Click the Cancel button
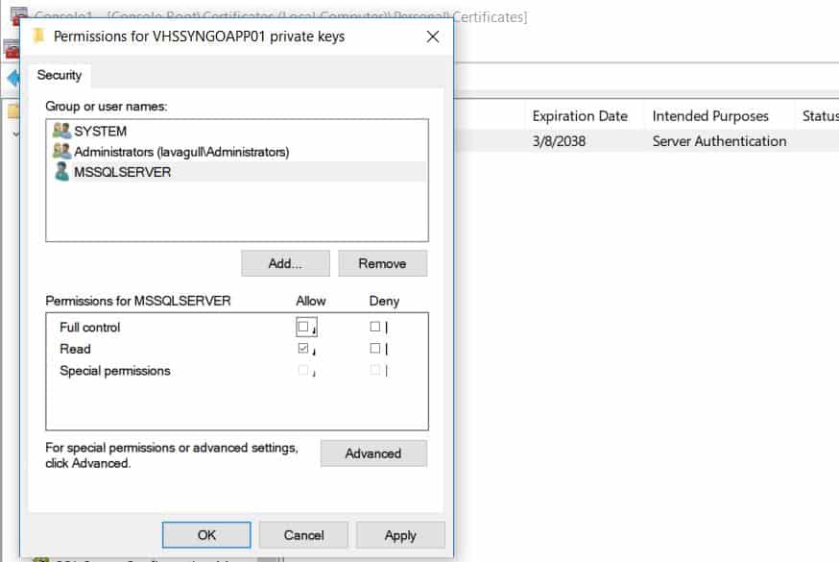The height and width of the screenshot is (562, 839). pyautogui.click(x=303, y=535)
